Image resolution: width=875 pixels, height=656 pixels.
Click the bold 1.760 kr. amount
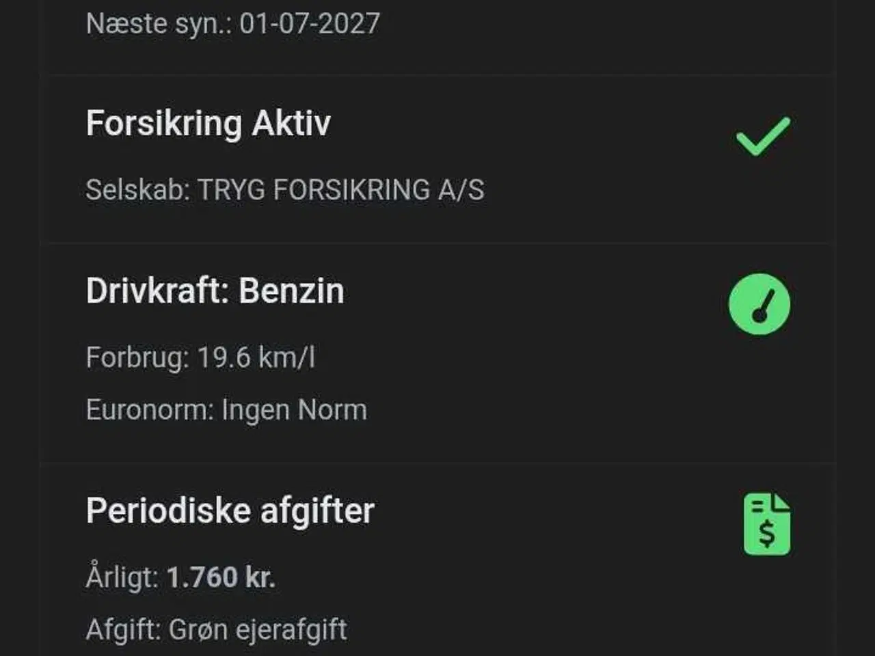[x=221, y=577]
